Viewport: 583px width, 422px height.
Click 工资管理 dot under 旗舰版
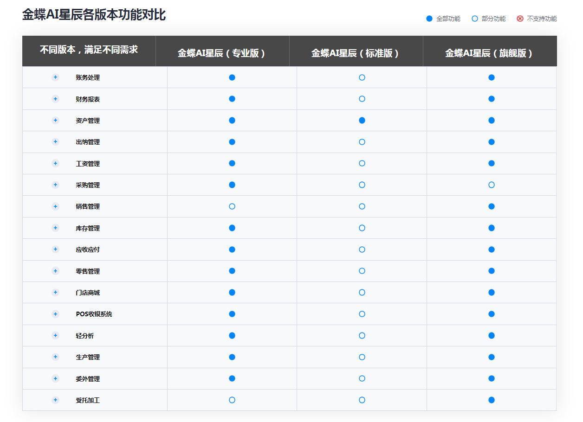coord(492,163)
